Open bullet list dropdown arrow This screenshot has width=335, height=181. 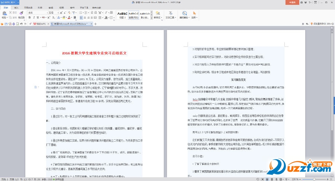pos(83,13)
